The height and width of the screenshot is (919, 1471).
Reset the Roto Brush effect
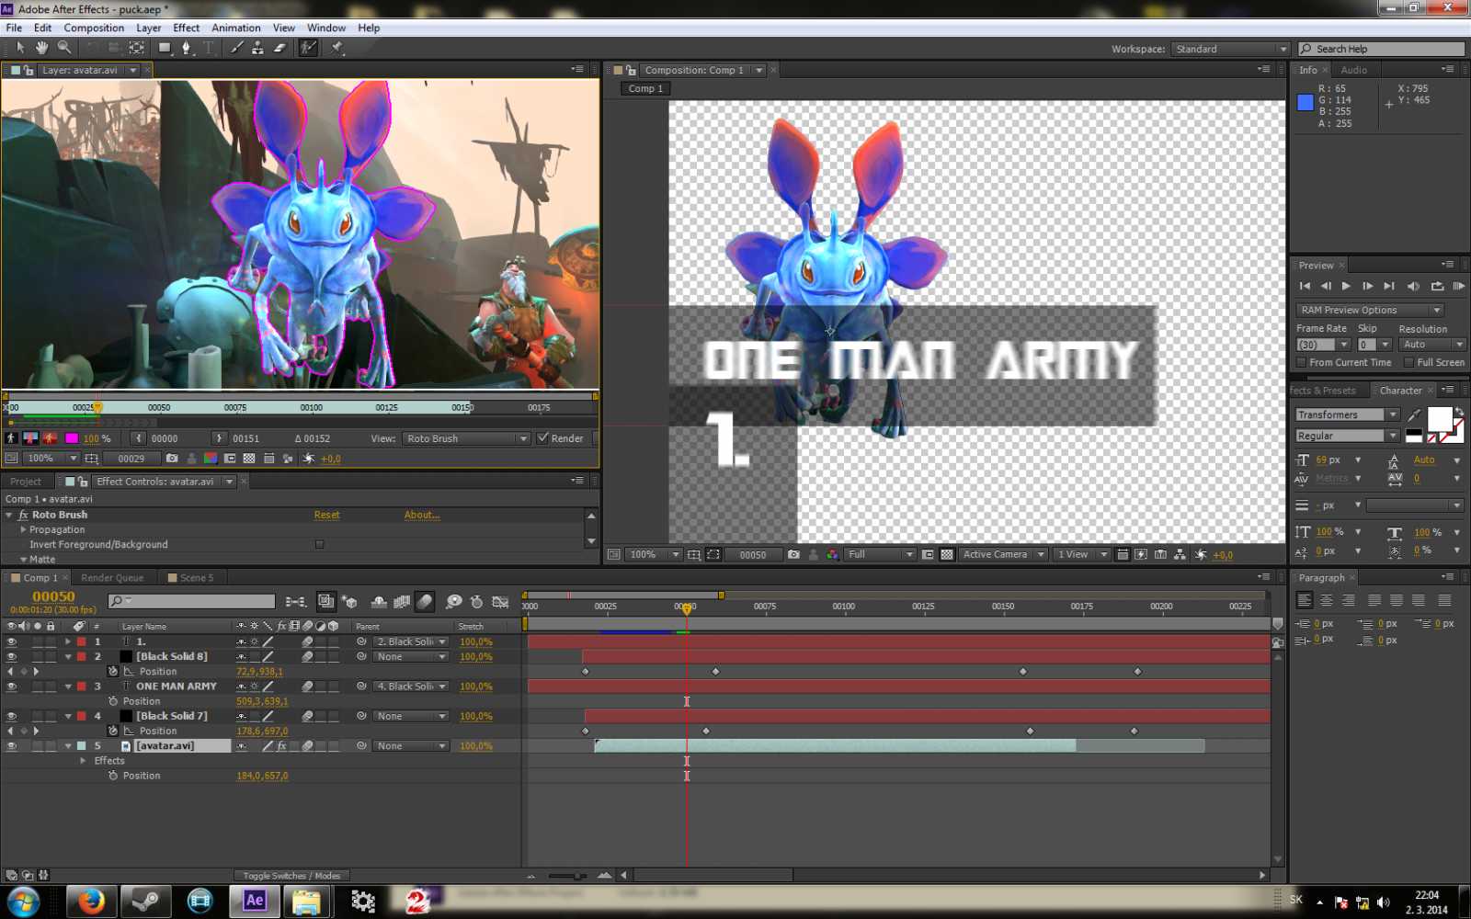pos(326,516)
